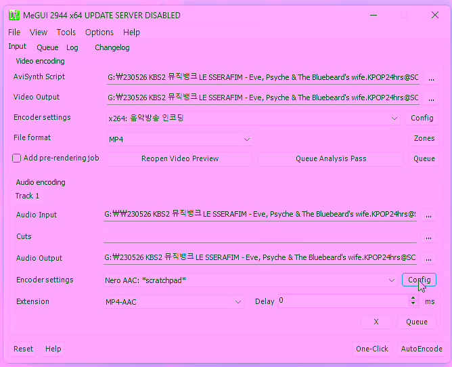The image size is (452, 367).
Task: Click the Delay value field
Action: coord(343,301)
